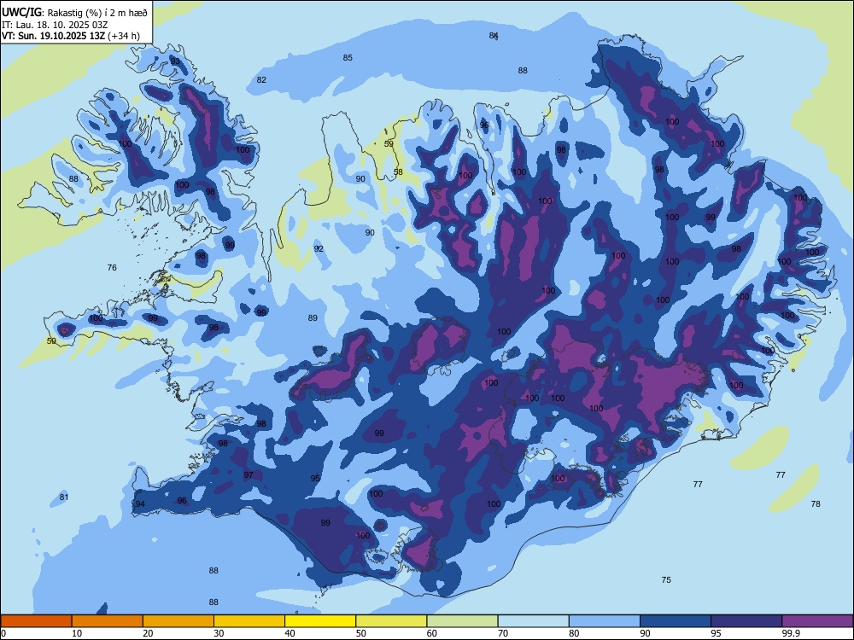Pick the 20–30 amber legend swatch
Viewport: 854px width, 640px height.
pyautogui.click(x=178, y=621)
